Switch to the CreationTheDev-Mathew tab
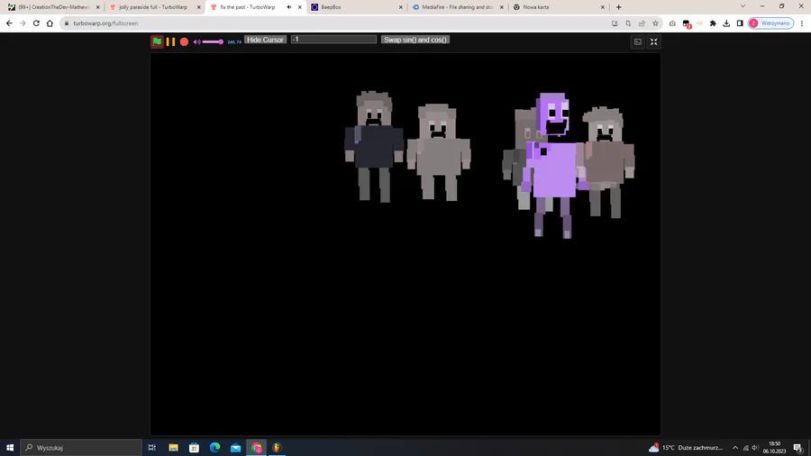 (x=54, y=7)
